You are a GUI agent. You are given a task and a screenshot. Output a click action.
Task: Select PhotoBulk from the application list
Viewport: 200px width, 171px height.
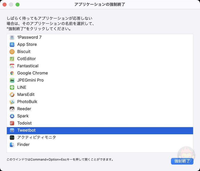click(27, 102)
